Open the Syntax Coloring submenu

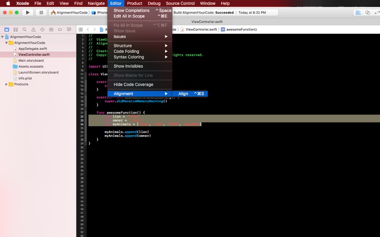[x=140, y=57]
